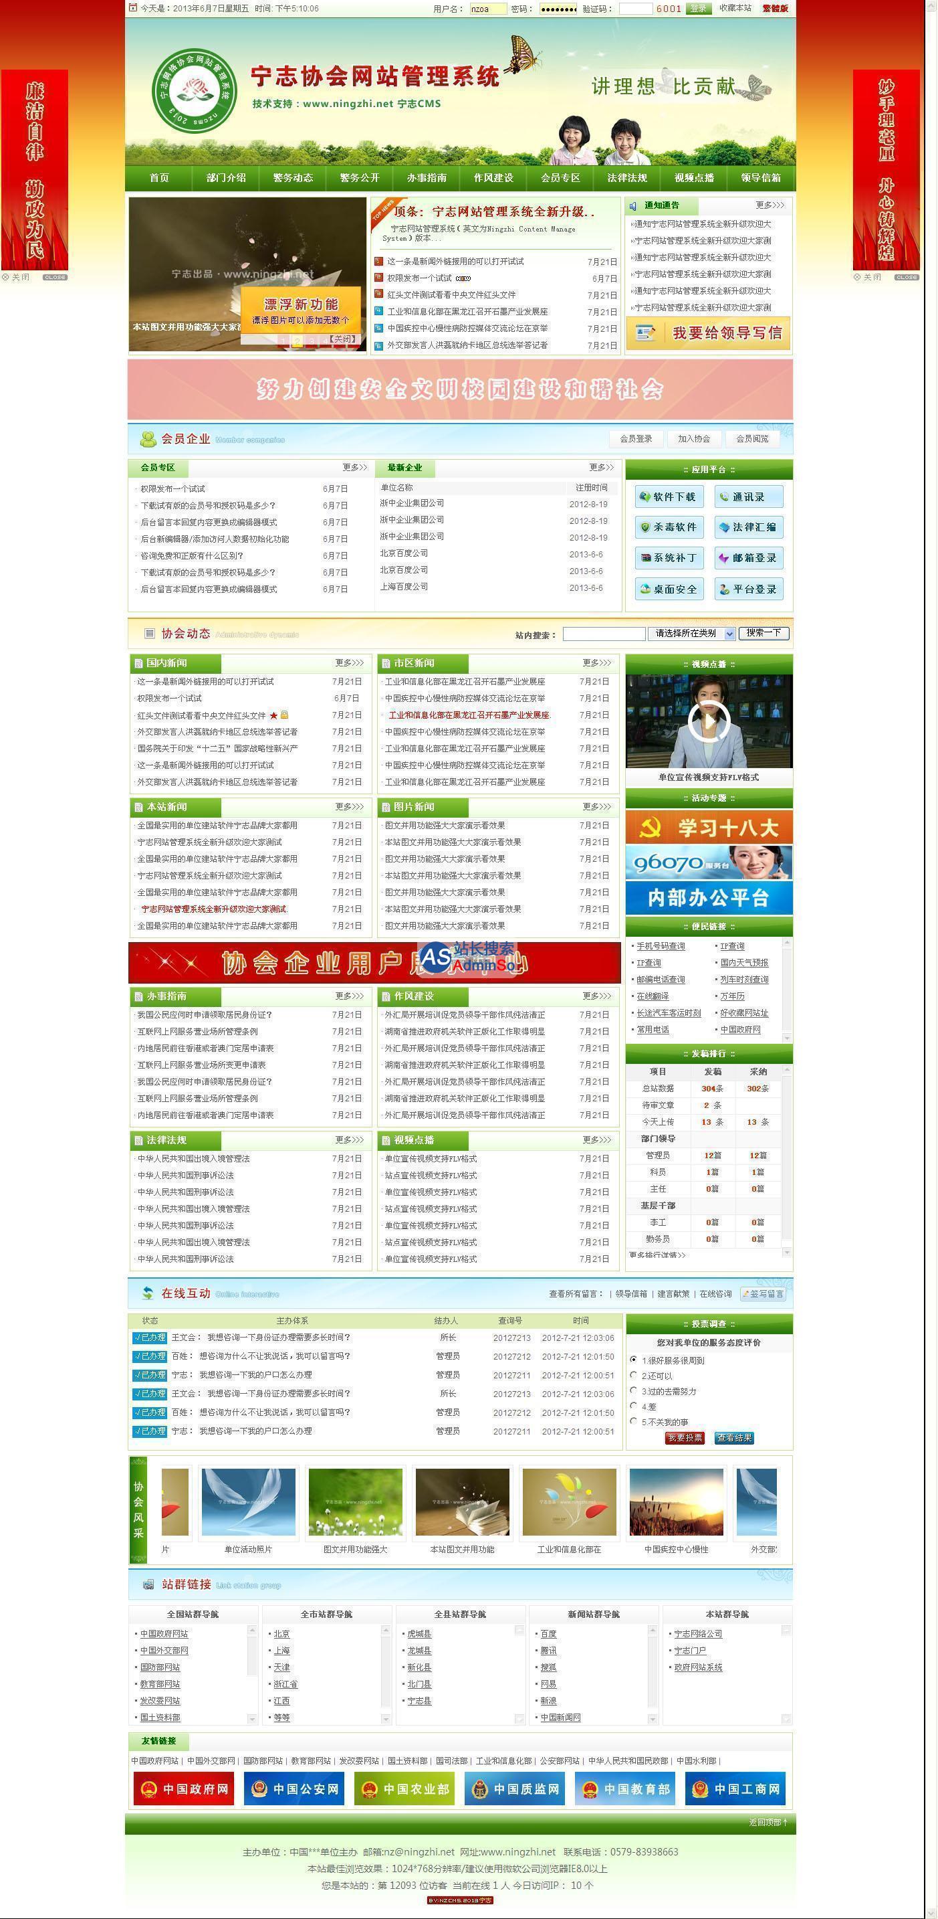Open 部门介绍 in the navigation bar
Screen dimensions: 938x1919
tap(227, 178)
